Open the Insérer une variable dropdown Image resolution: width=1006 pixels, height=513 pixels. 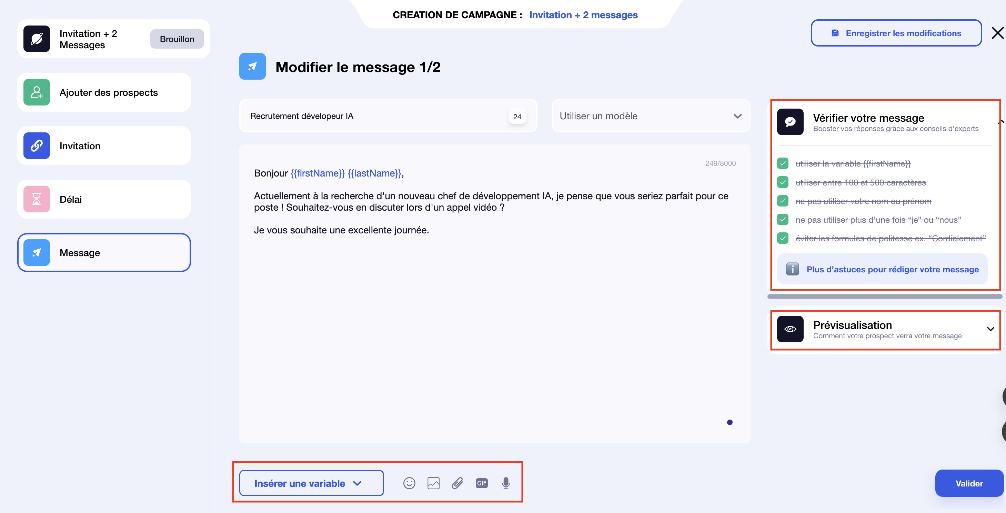tap(311, 483)
